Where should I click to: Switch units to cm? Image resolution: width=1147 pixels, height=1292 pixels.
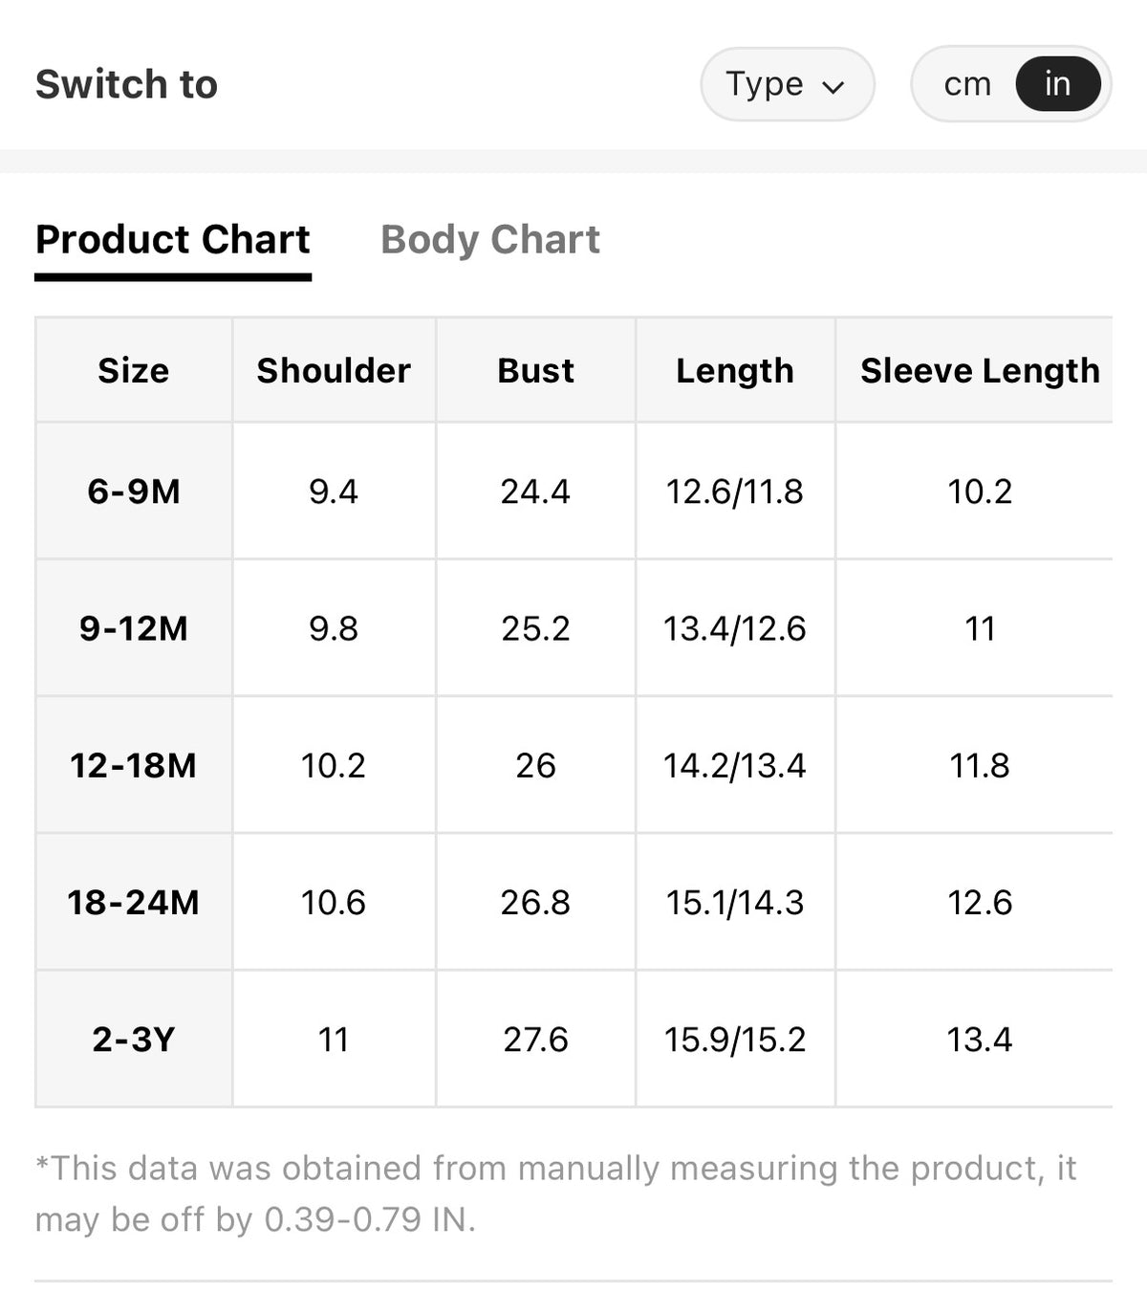pyautogui.click(x=967, y=84)
